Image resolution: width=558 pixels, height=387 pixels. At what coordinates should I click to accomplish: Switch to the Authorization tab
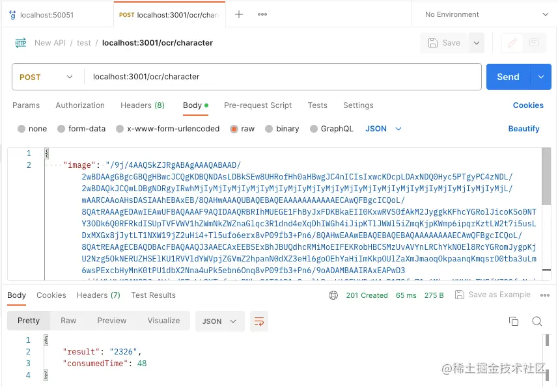[x=80, y=105]
